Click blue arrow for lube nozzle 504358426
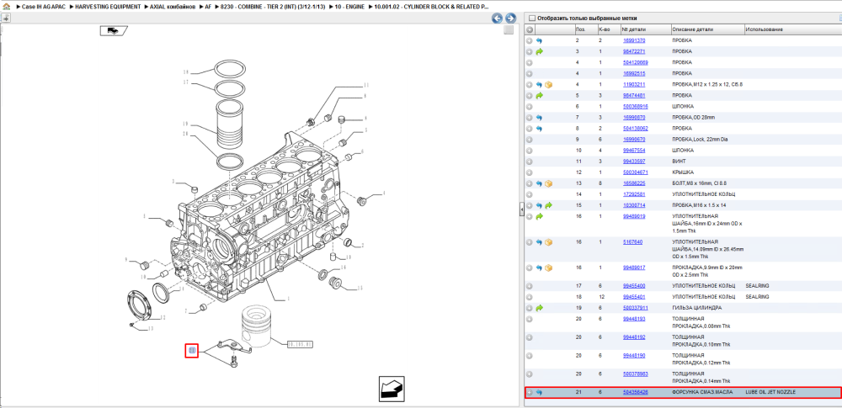The height and width of the screenshot is (408, 842). click(x=539, y=392)
